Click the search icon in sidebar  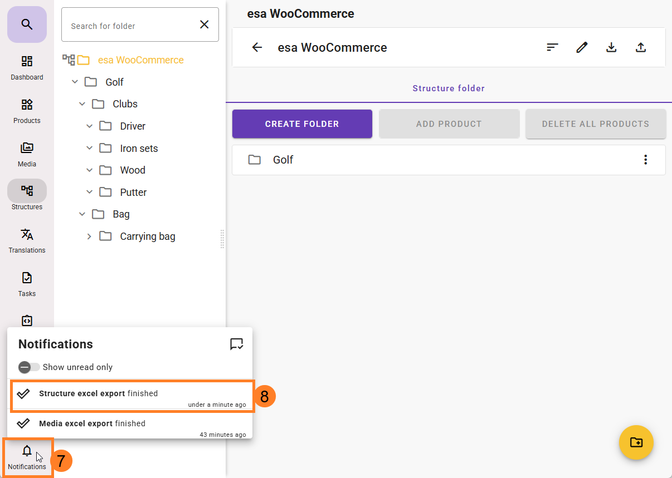[27, 24]
